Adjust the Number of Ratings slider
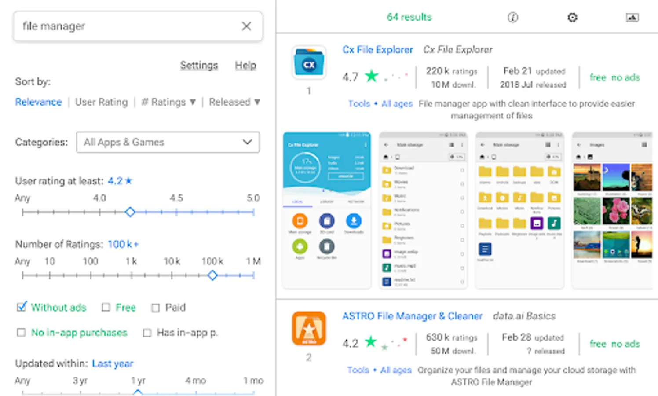Screen dimensions: 658x396 212,275
